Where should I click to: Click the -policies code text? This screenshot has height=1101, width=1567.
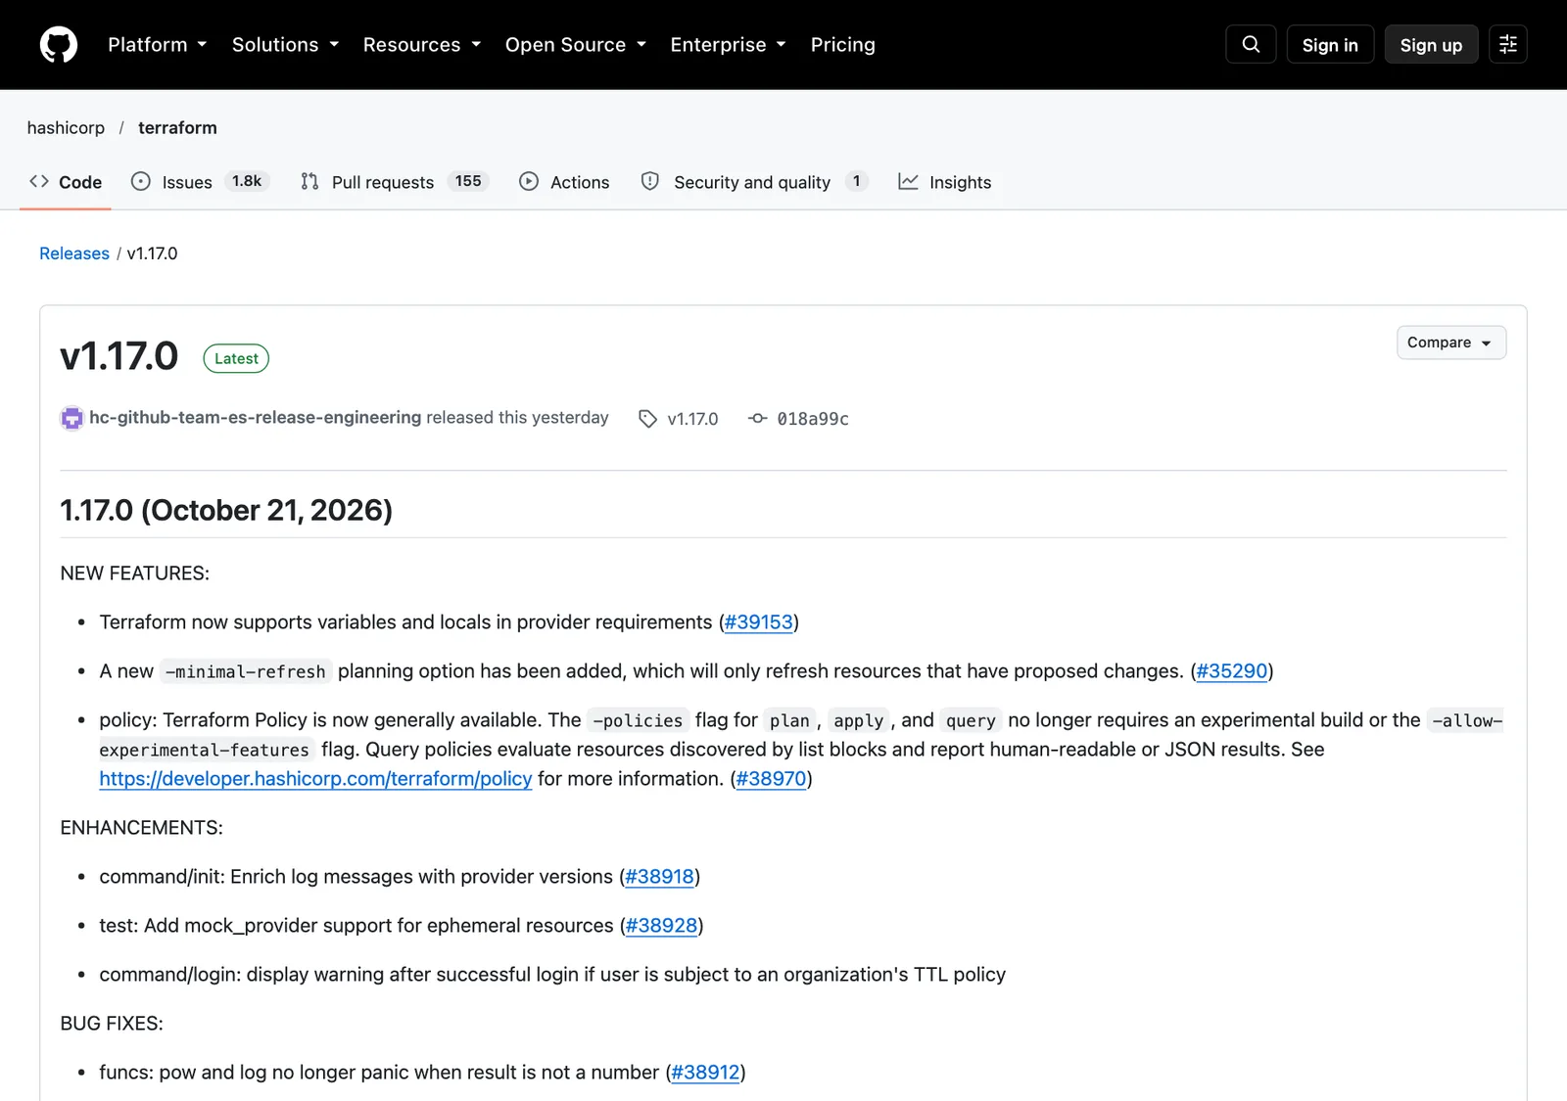tap(638, 721)
